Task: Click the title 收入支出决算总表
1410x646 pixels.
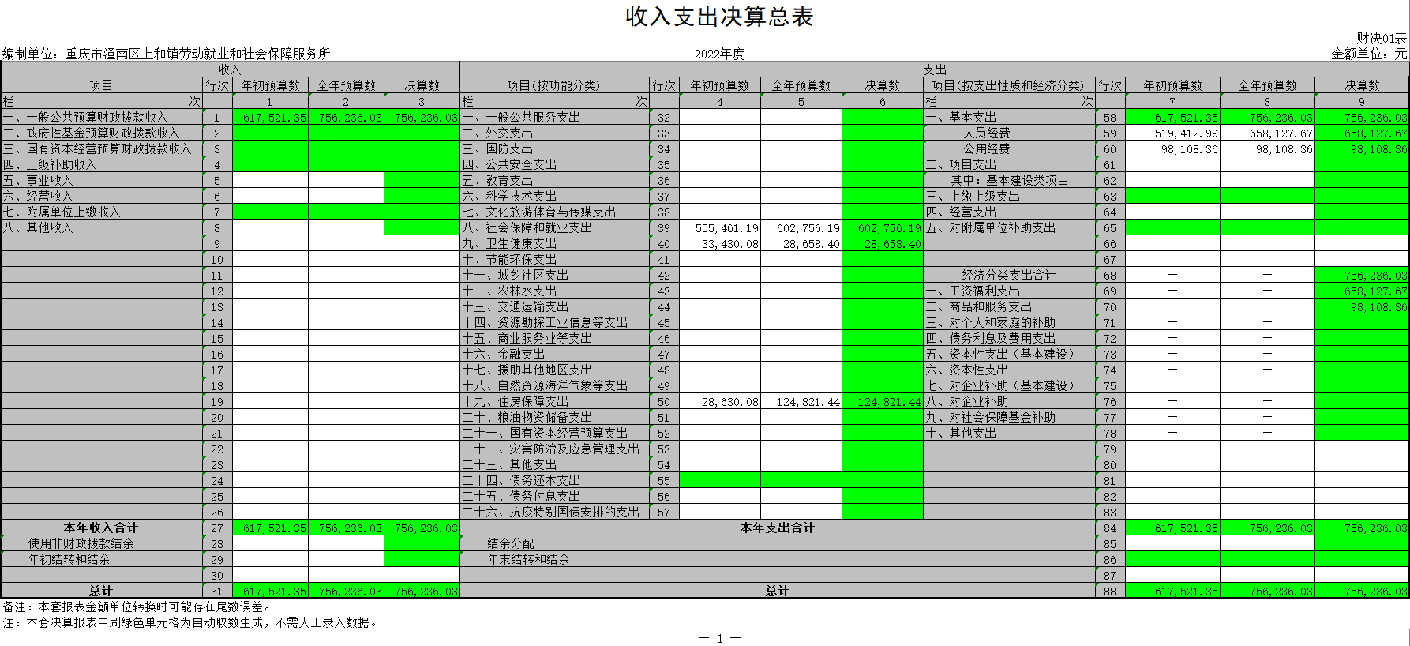Action: [x=719, y=17]
